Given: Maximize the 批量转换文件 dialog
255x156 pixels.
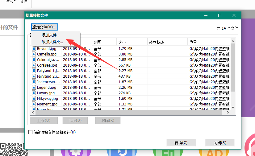Looking at the screenshot, I should pyautogui.click(x=220, y=15).
